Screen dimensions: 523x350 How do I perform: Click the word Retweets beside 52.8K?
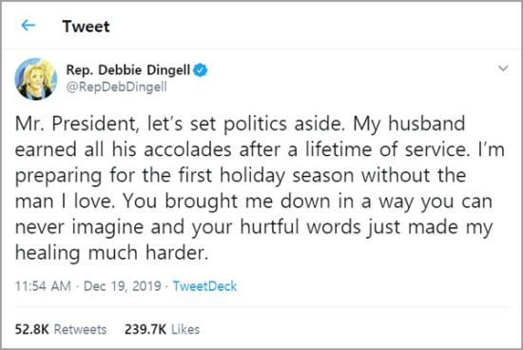point(81,330)
